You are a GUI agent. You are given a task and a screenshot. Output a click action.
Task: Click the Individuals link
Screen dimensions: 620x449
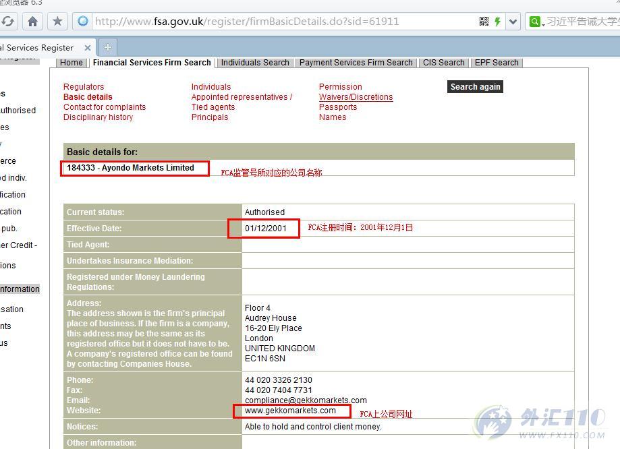211,86
